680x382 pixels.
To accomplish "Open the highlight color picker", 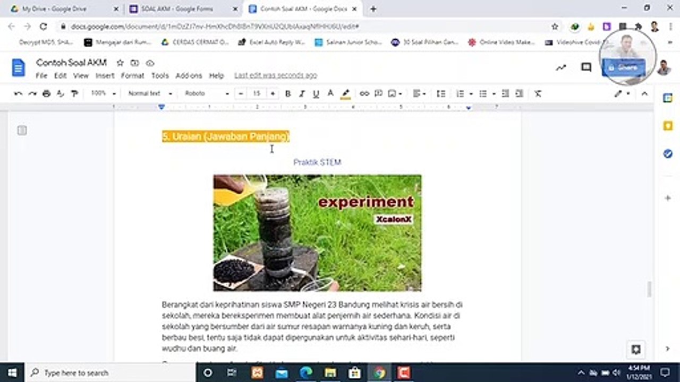I will 345,93.
